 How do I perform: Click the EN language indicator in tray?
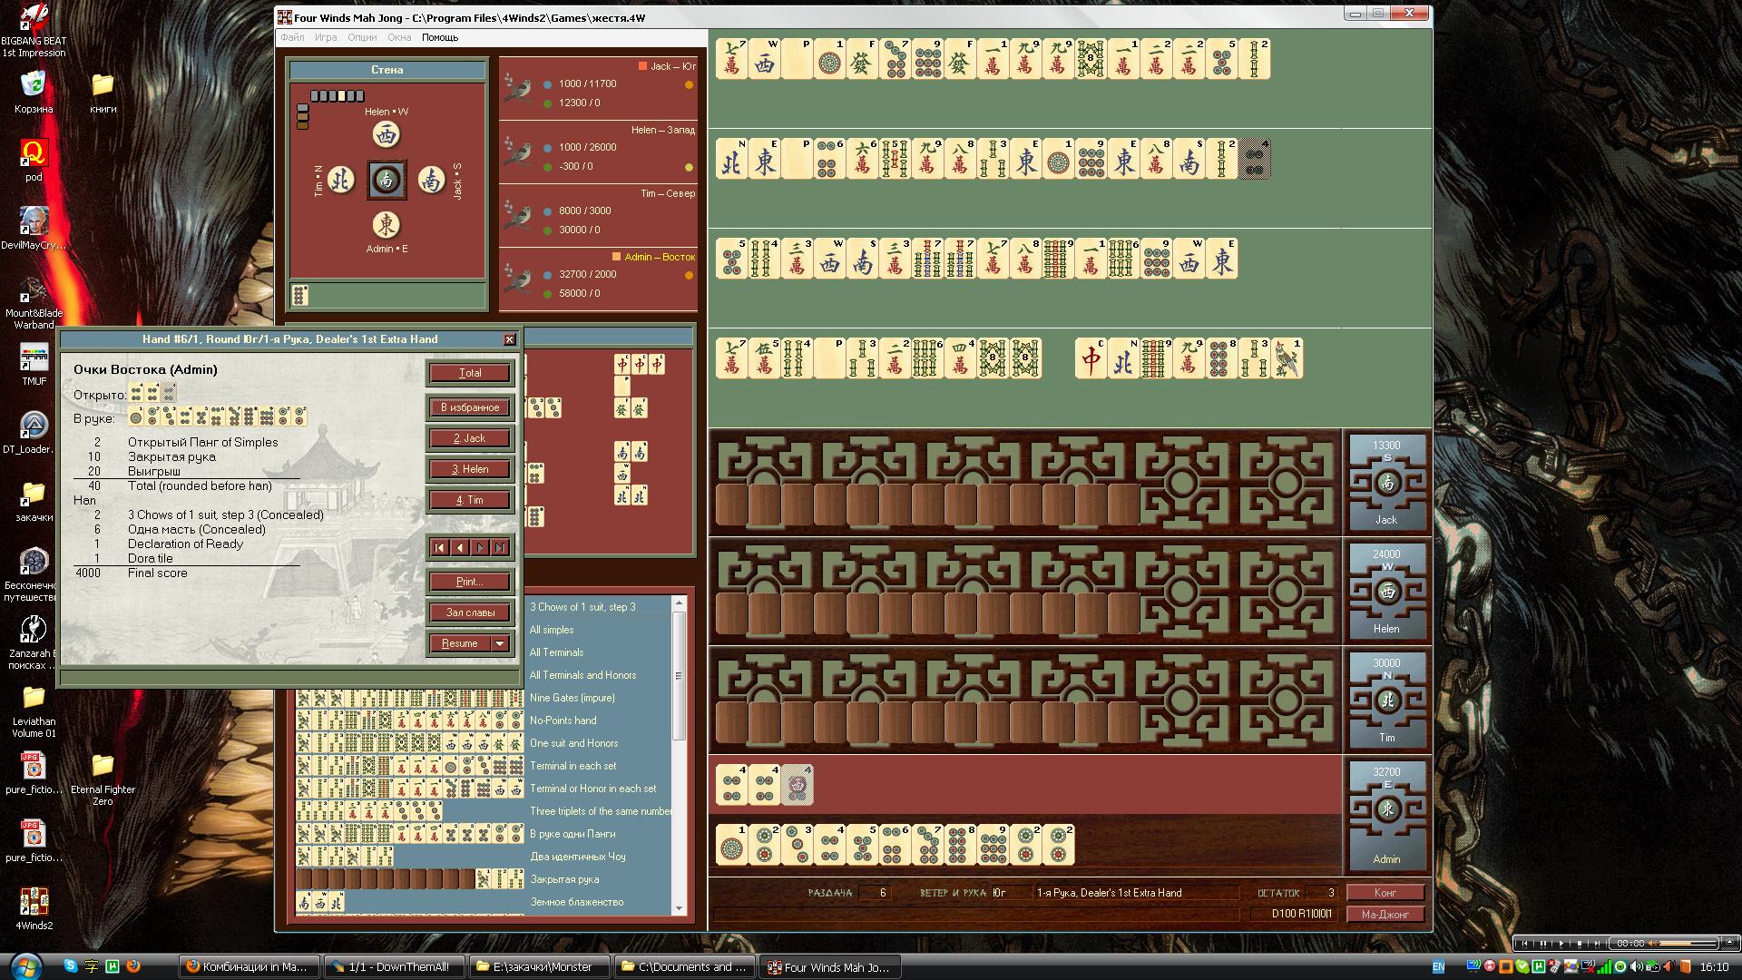pos(1438,967)
